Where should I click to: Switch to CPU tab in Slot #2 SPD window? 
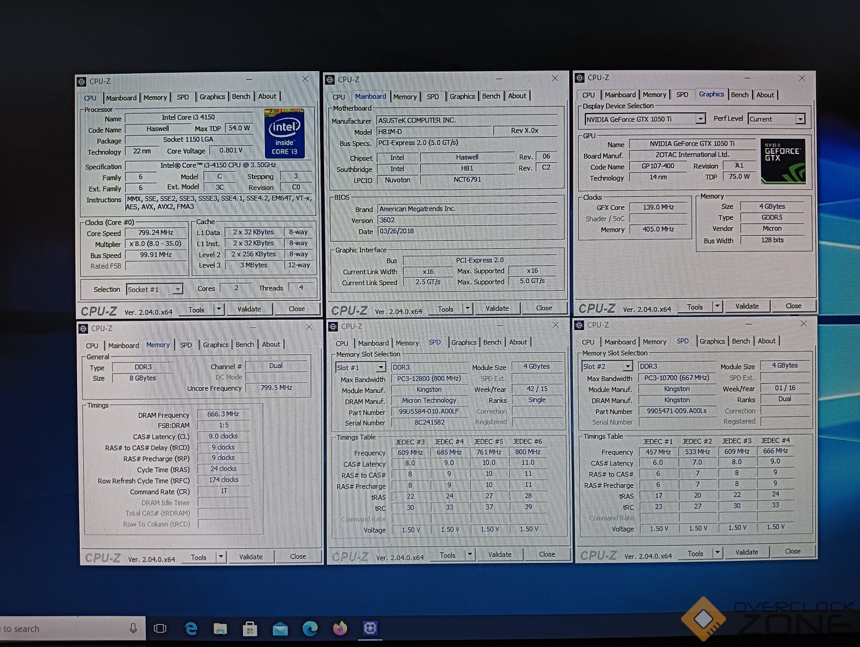[x=588, y=342]
